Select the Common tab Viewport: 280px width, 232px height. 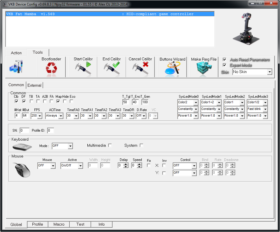coord(16,85)
